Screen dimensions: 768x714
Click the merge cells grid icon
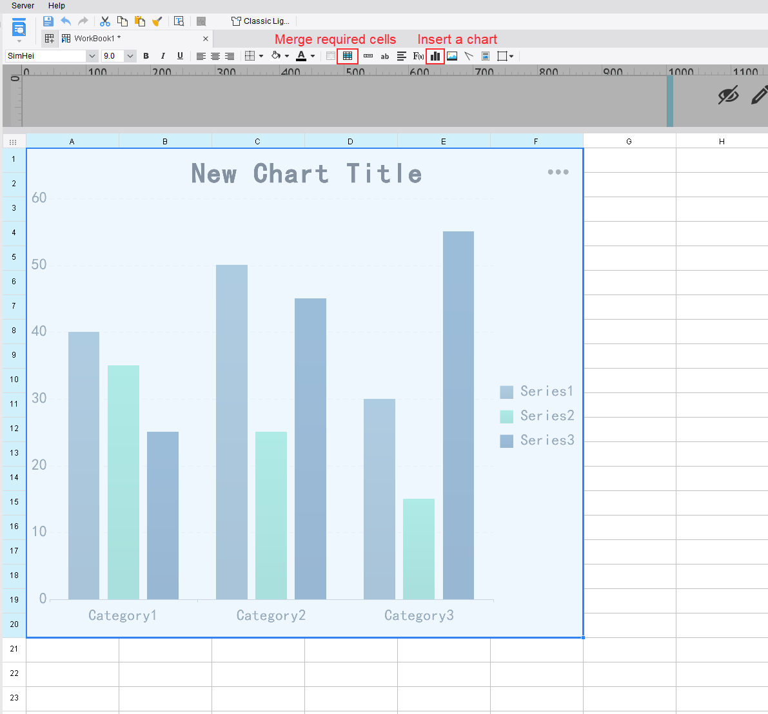[348, 56]
